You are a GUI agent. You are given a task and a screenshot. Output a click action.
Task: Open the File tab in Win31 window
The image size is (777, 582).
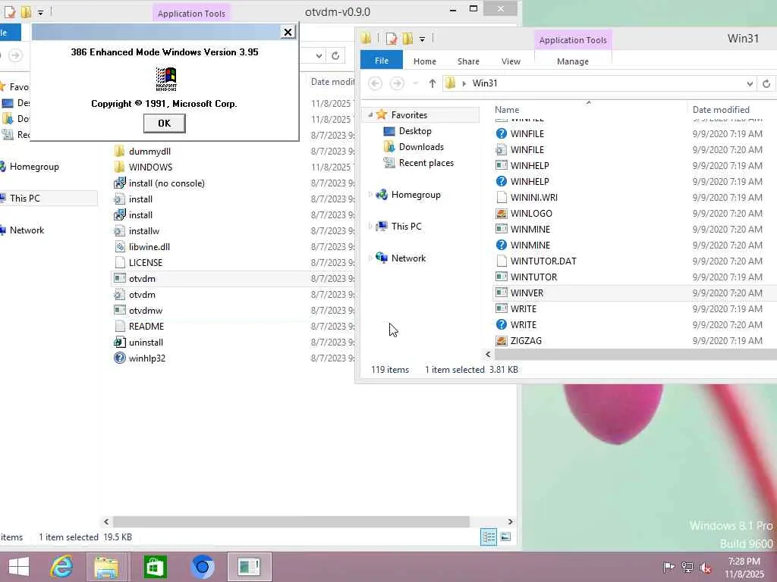pyautogui.click(x=381, y=61)
